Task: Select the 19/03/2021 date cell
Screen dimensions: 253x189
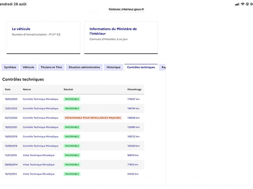Action: coord(11,127)
